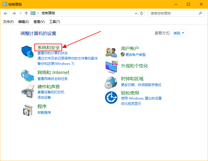Click the Clock and Region globe icon

click(111, 83)
